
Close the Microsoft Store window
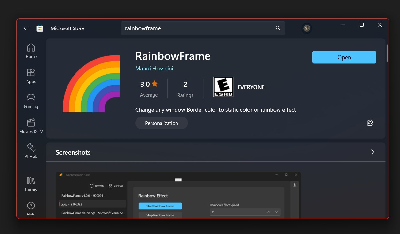380,25
